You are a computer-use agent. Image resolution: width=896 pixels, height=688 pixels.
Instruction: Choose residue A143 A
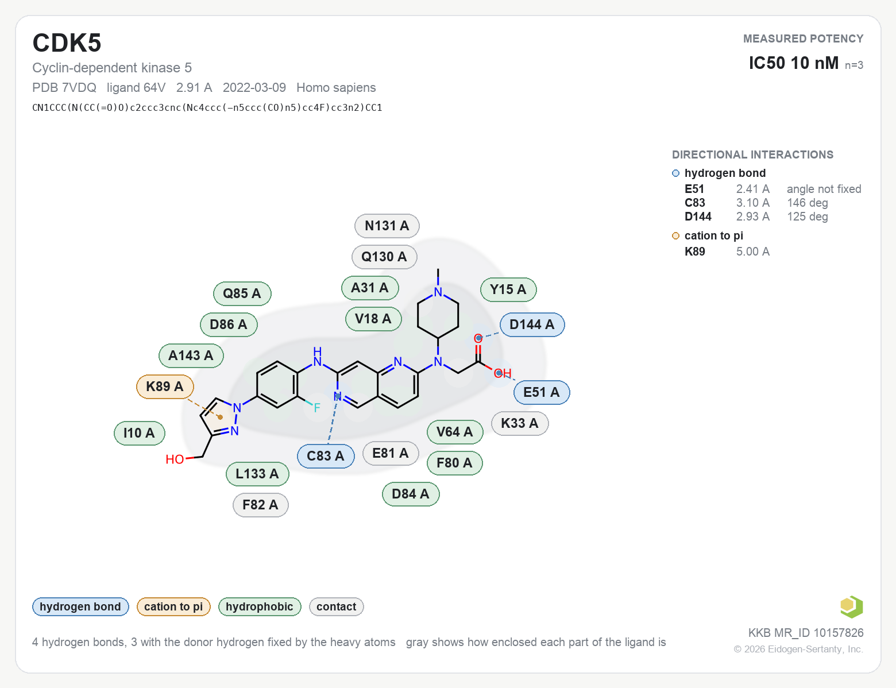[x=191, y=355]
